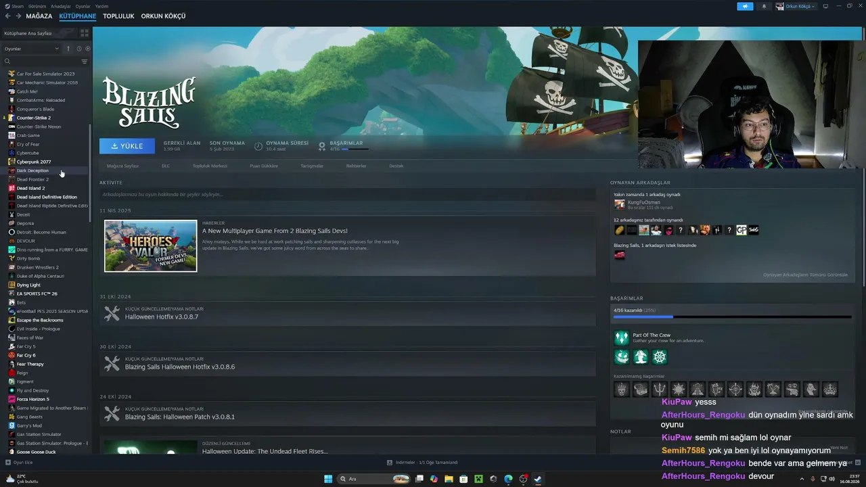
Task: Open Blazing Sails Halloween Hotfix v3.0.8.6 notes
Action: [x=180, y=367]
